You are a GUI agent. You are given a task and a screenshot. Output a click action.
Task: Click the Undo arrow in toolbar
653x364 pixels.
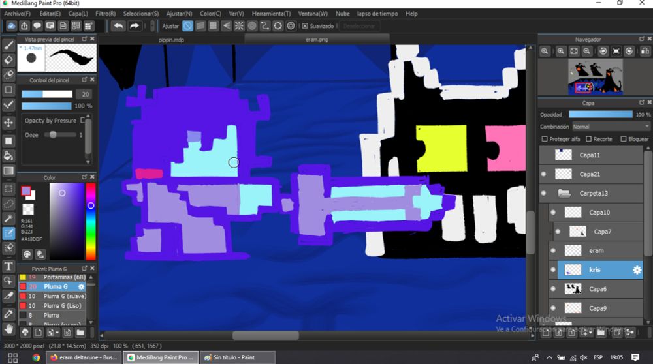(119, 26)
